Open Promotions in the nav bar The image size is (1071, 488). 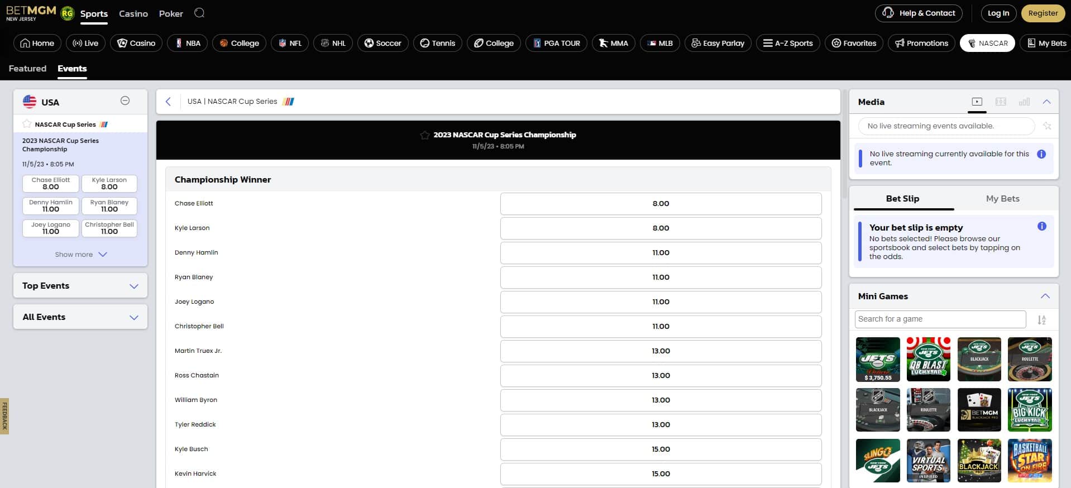pos(921,43)
